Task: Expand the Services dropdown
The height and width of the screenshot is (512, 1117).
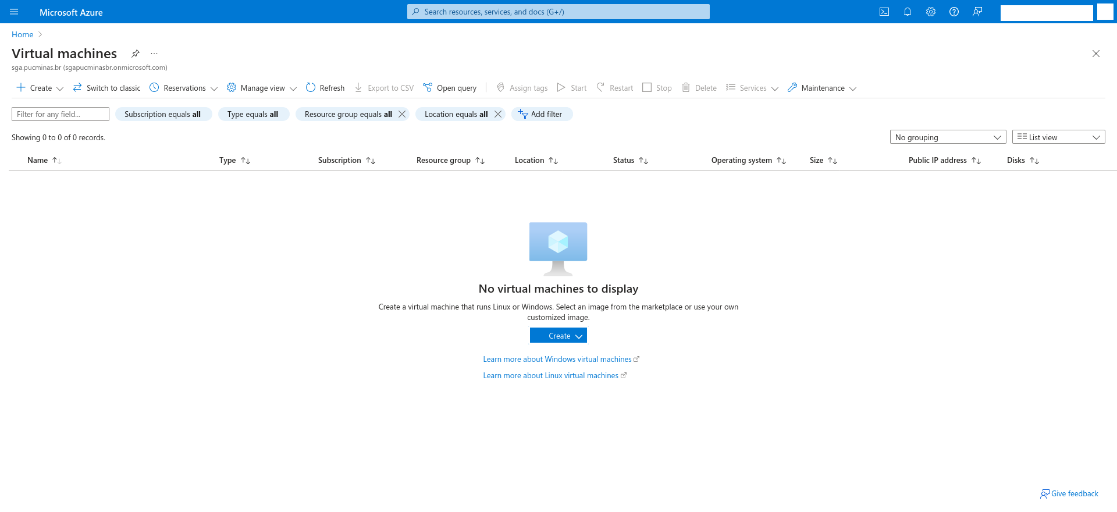Action: pos(752,88)
